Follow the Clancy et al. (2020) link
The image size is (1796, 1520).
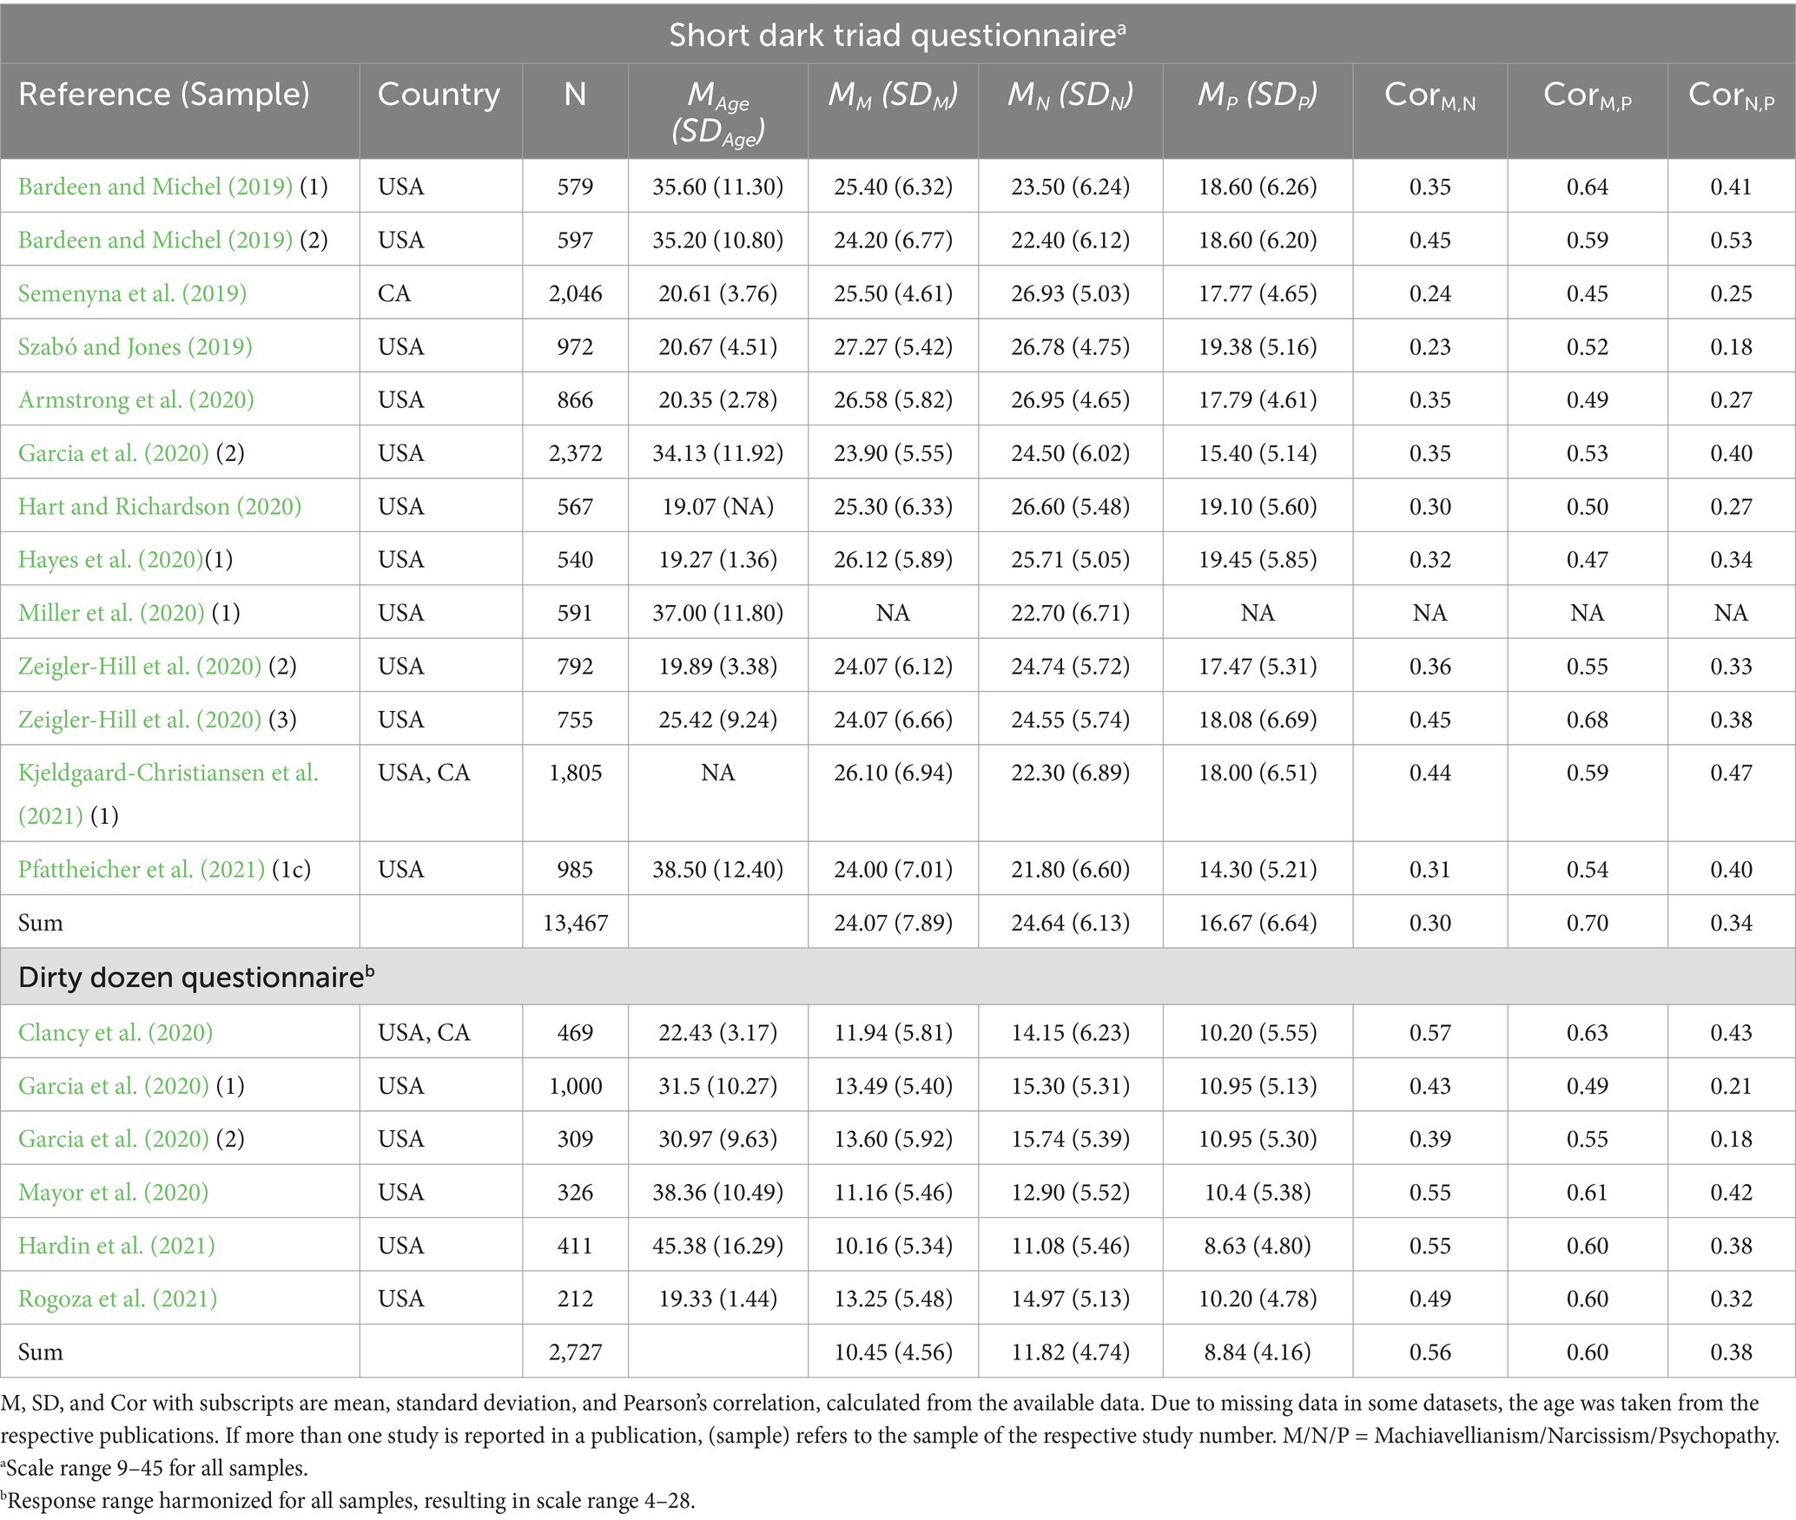click(116, 1032)
